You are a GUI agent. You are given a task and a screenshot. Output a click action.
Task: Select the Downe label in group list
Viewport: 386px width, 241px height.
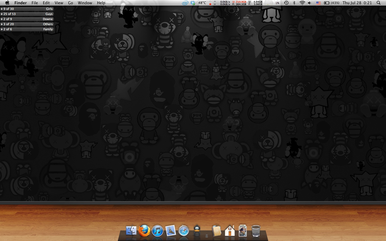tap(48, 19)
